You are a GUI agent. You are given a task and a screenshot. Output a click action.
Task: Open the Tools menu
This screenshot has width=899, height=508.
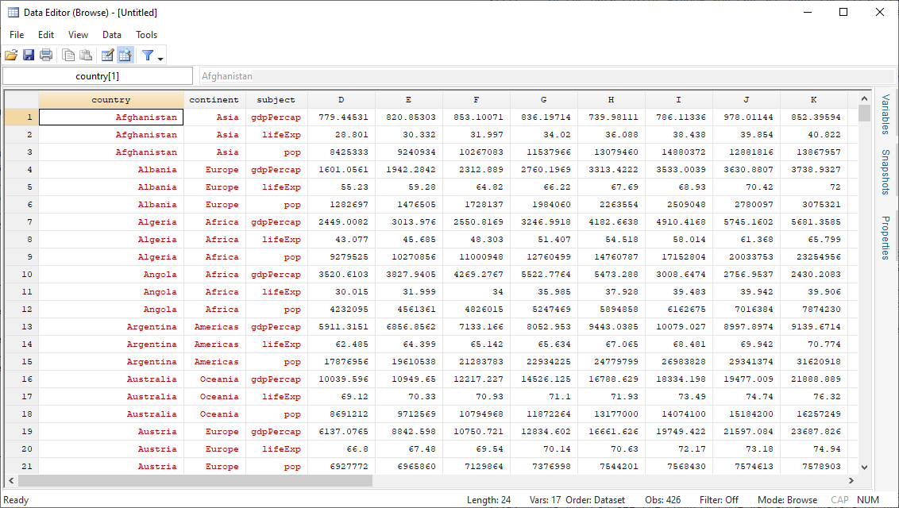pyautogui.click(x=147, y=35)
